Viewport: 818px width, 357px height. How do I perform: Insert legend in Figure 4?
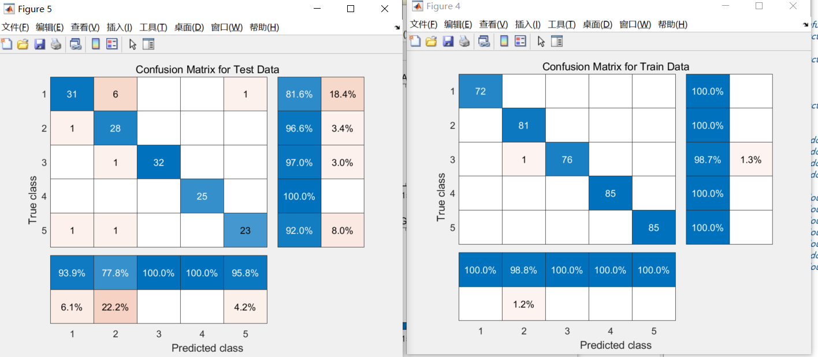[x=520, y=41]
